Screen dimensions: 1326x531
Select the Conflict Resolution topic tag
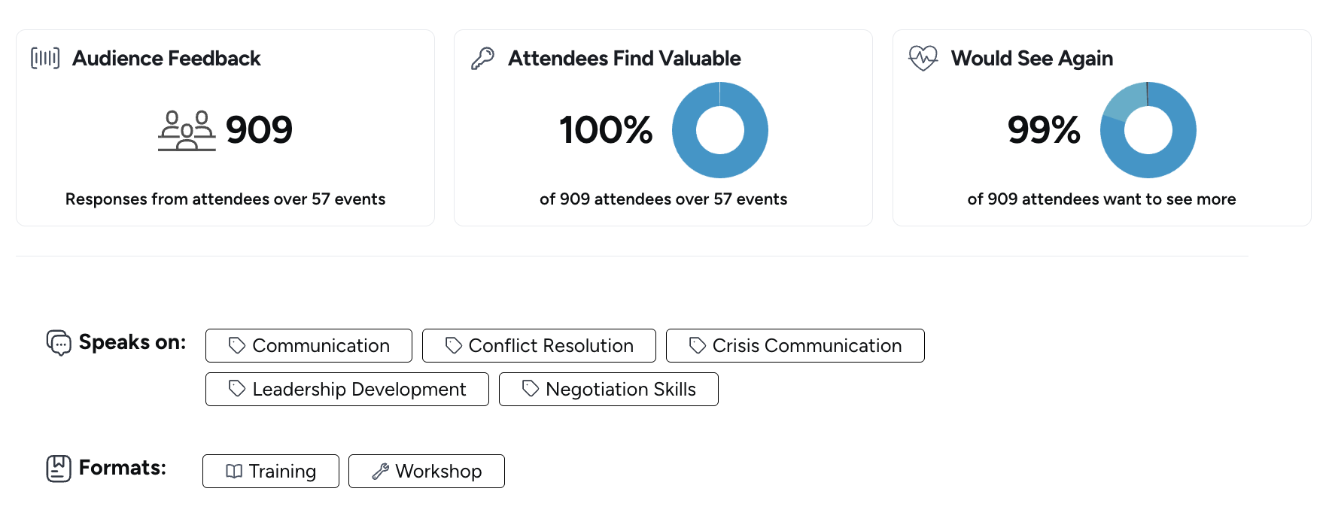point(539,345)
